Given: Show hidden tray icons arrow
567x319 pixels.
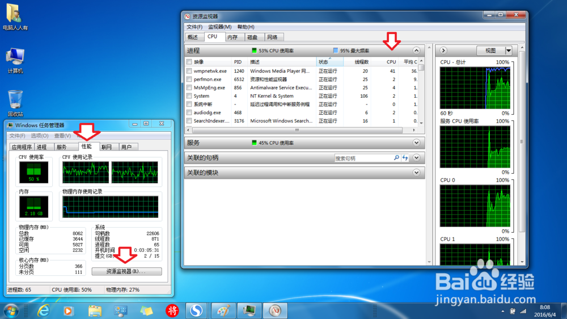Looking at the screenshot, I should click(502, 311).
